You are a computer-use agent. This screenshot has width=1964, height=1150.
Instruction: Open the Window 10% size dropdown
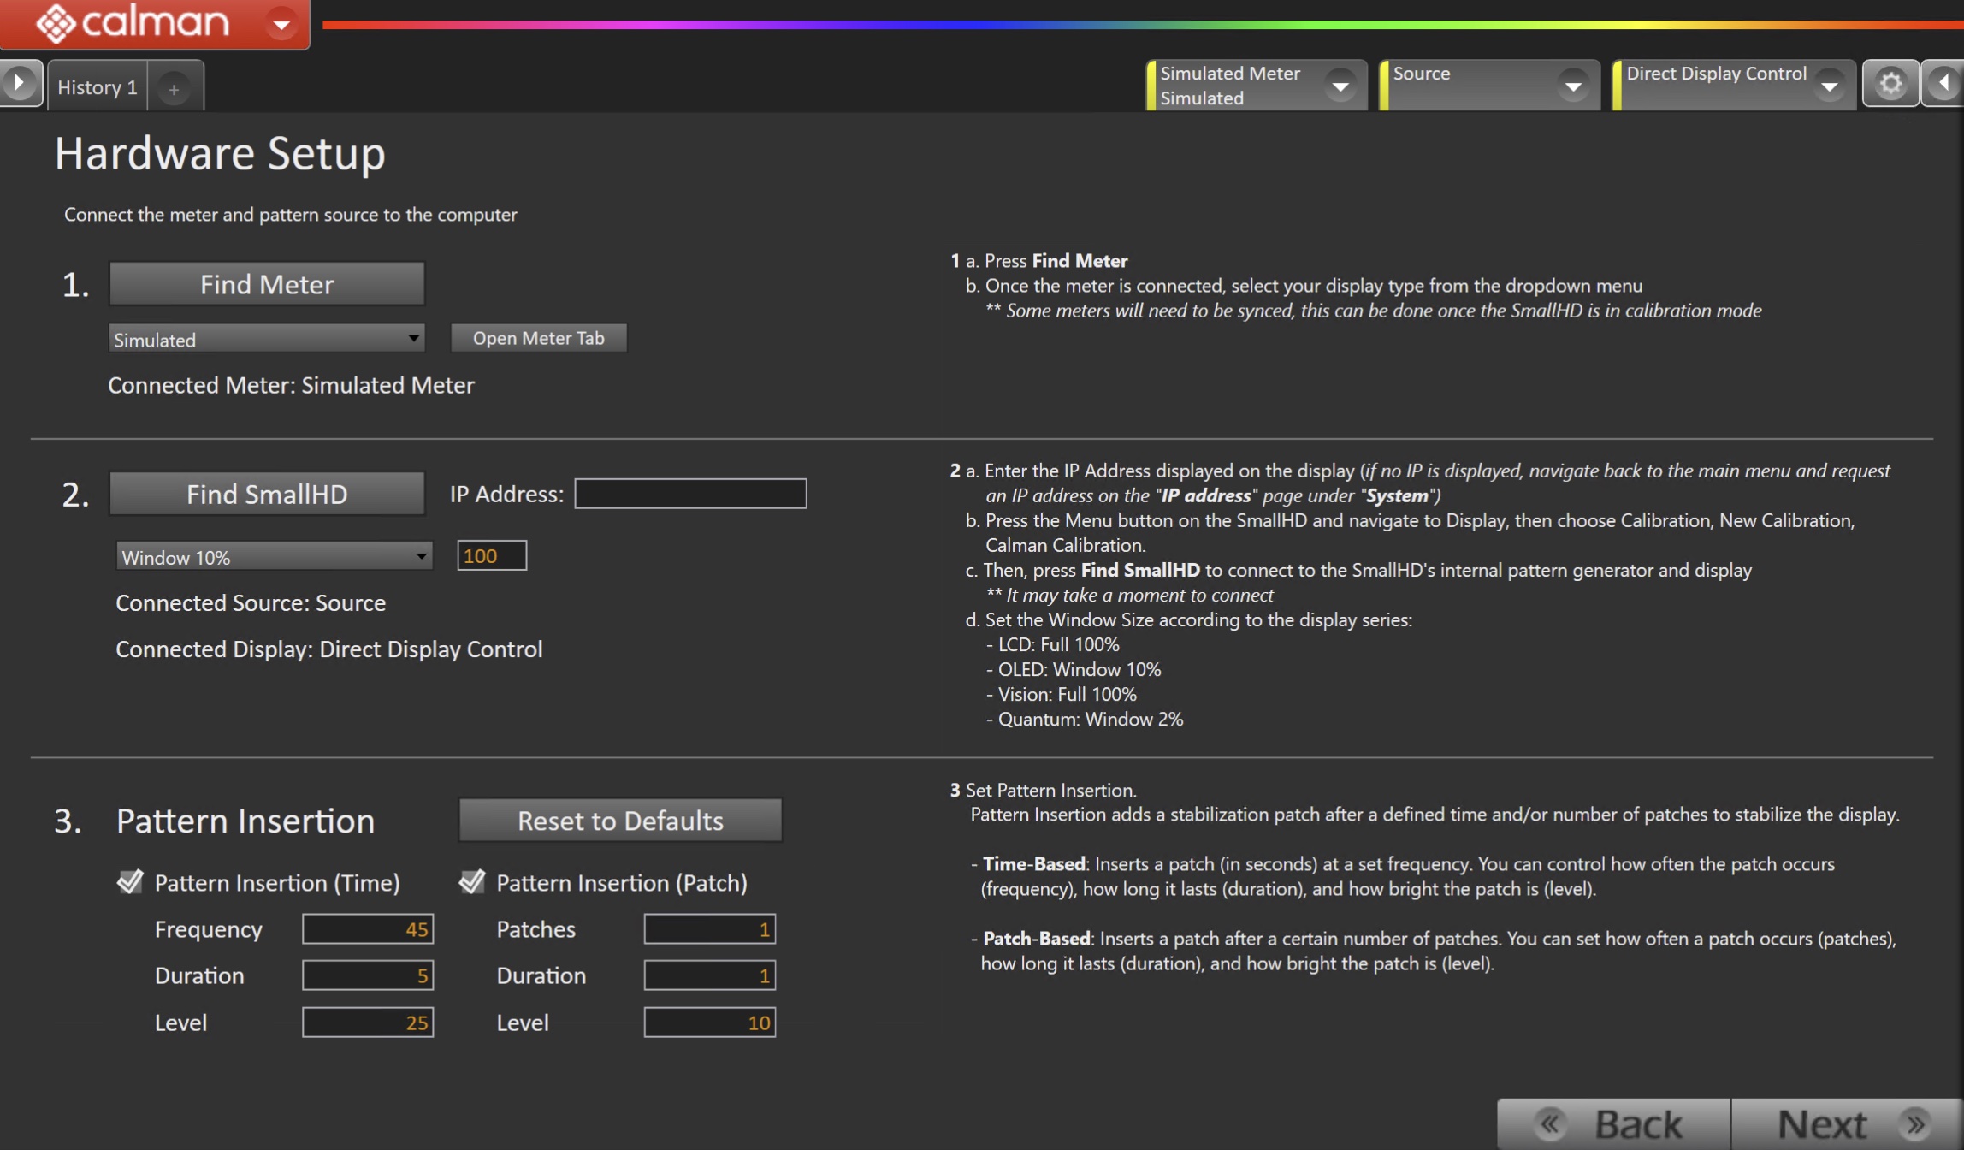coord(274,556)
